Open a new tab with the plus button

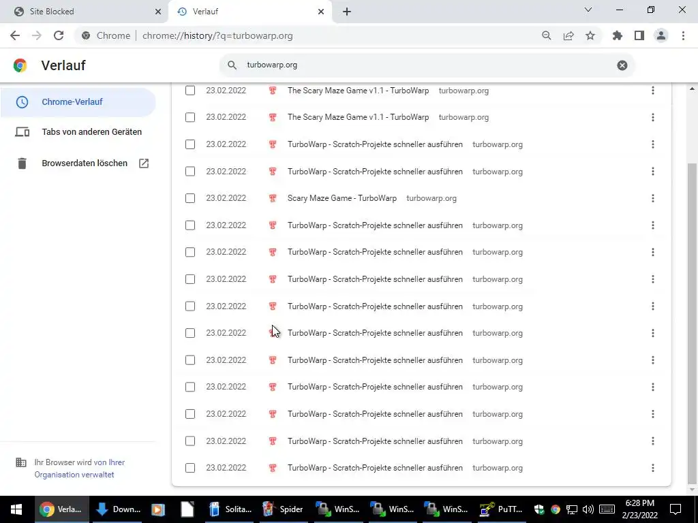[347, 12]
